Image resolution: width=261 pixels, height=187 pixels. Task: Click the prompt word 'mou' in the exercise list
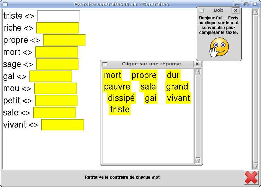click(11, 88)
